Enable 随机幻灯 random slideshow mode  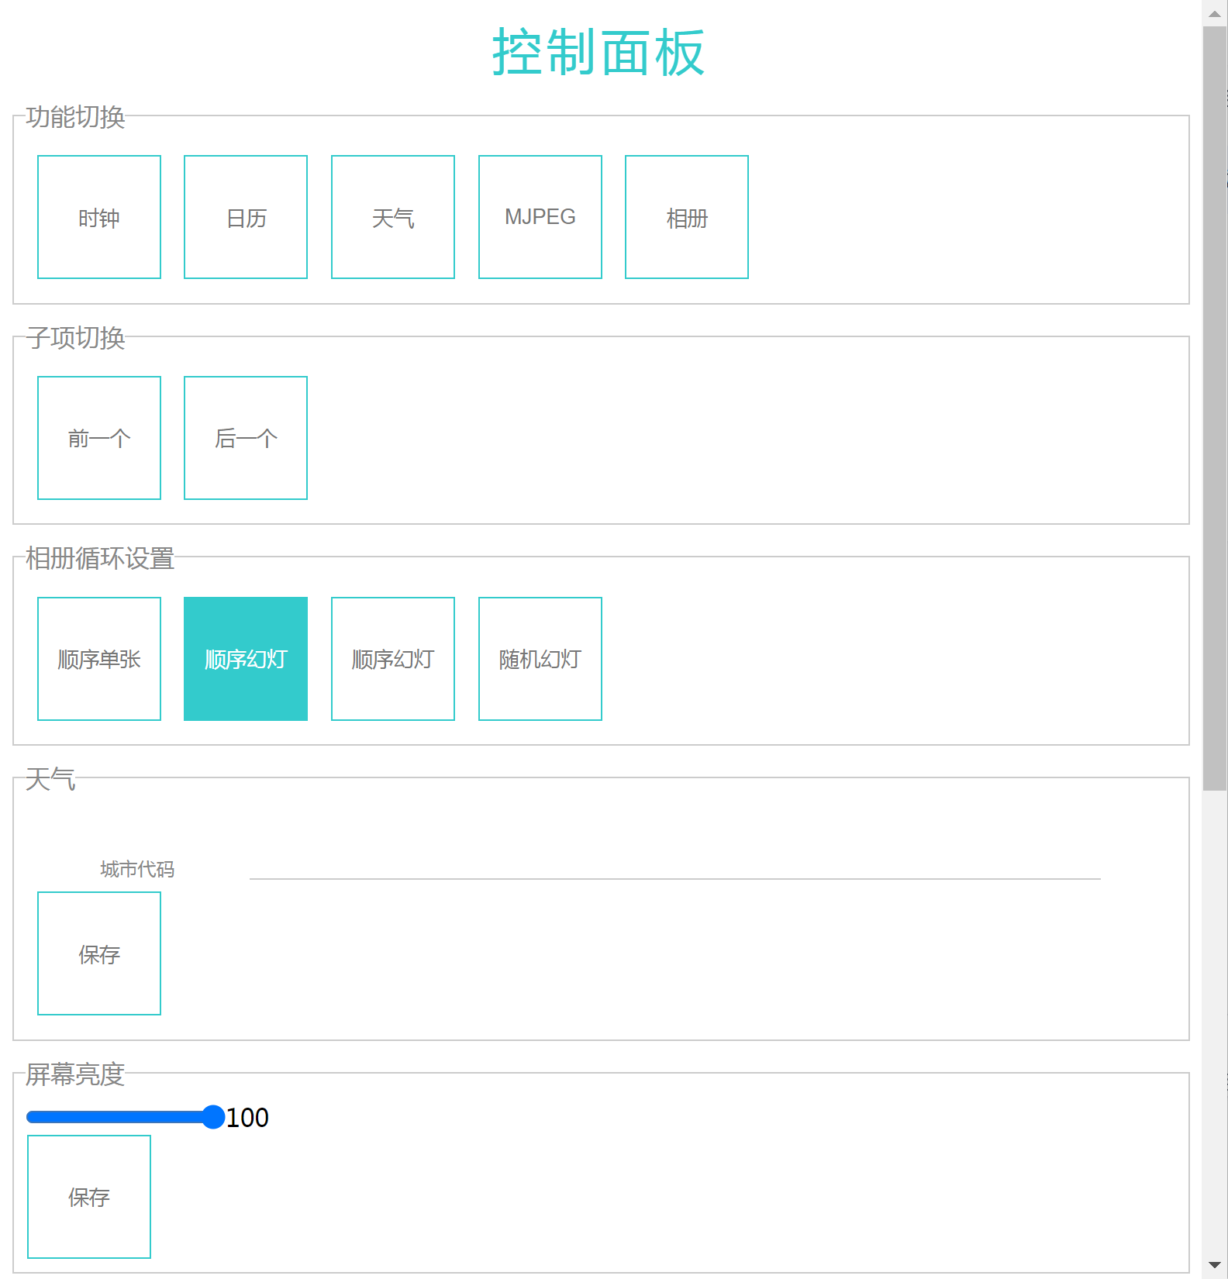point(540,659)
